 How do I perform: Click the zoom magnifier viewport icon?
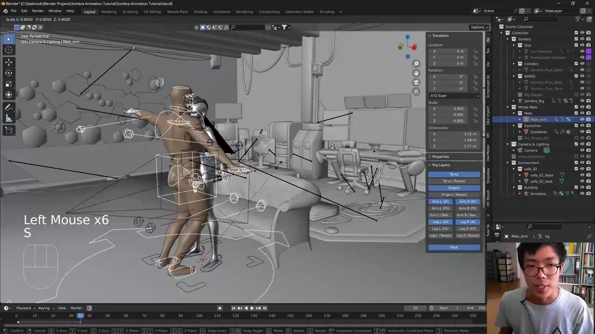click(x=416, y=64)
